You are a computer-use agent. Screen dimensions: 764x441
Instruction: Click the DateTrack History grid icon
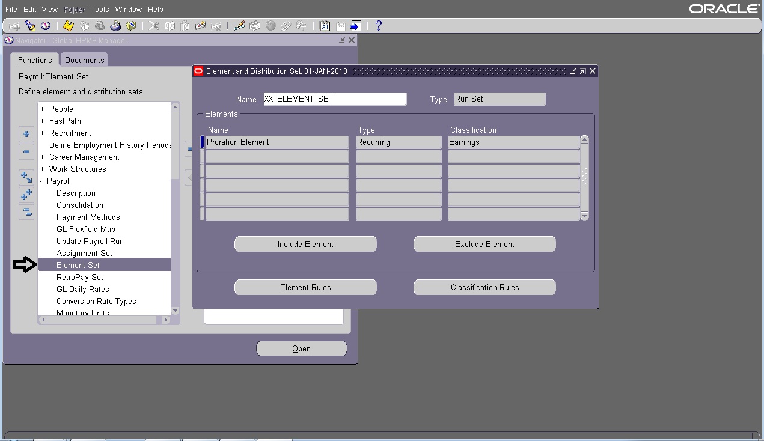(340, 26)
